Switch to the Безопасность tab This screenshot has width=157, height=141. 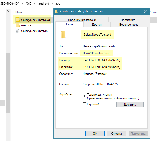pos(129,25)
